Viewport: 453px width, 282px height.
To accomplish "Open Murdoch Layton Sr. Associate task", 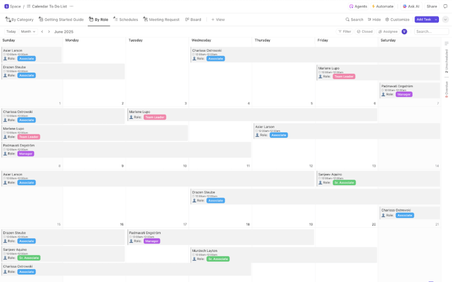I will pos(284,255).
